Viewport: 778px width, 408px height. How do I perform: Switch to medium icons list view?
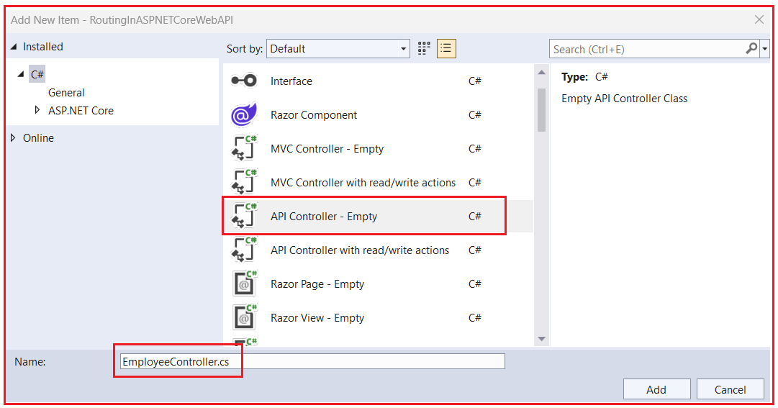(446, 49)
